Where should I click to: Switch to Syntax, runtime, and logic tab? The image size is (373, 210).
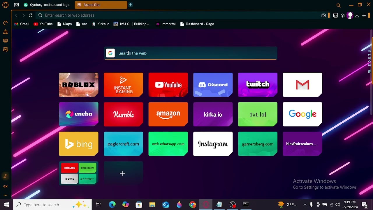point(46,5)
